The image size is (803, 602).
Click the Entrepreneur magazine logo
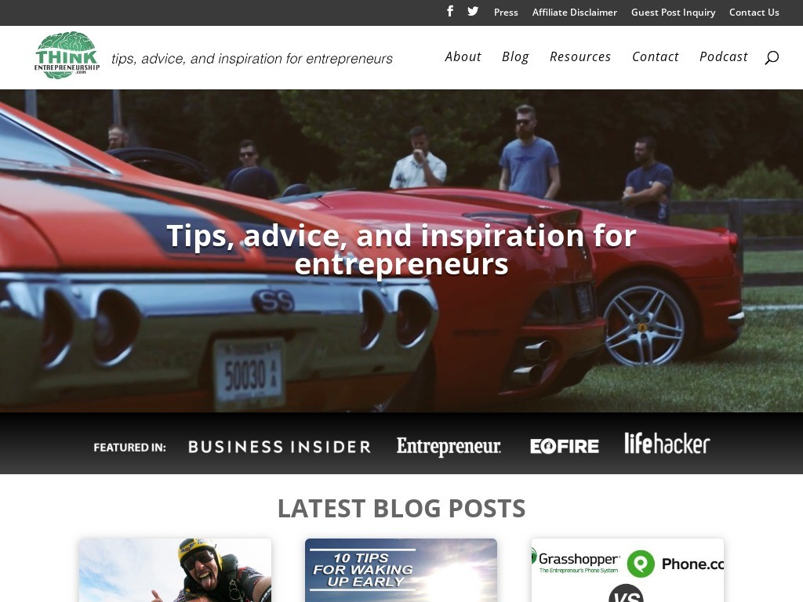449,446
